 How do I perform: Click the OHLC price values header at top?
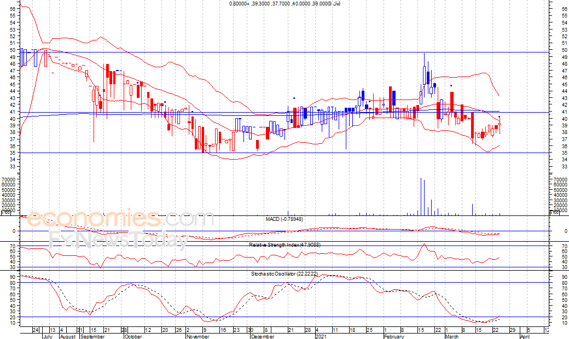coord(284,4)
